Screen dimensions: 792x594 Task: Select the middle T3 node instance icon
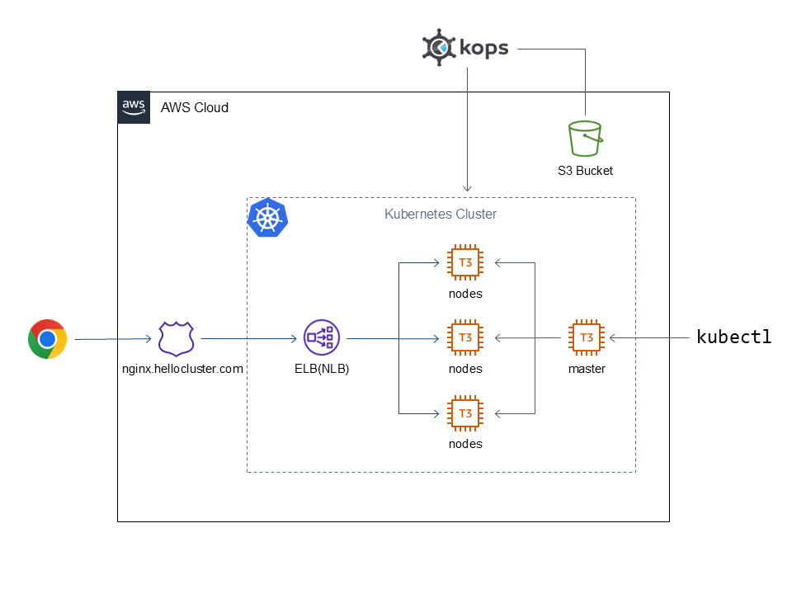click(x=465, y=338)
